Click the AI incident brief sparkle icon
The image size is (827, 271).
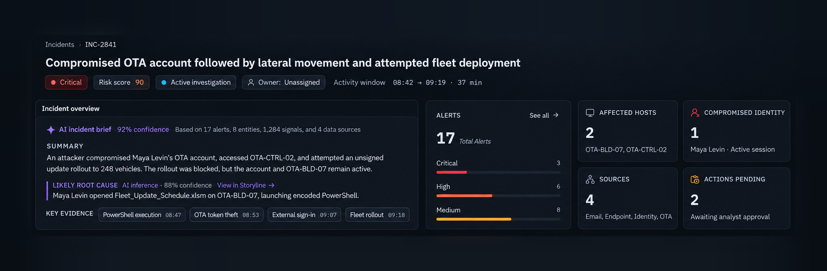(51, 130)
